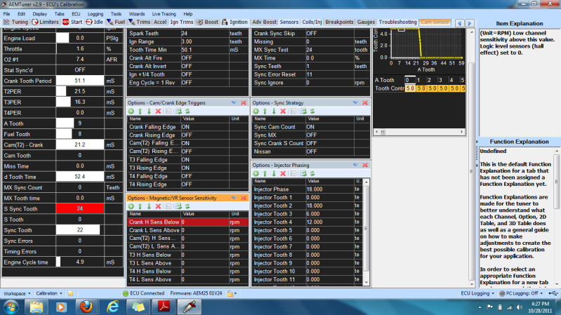Expand Sync Strategy panel menu arrow
This screenshot has width=561, height=315.
coord(355,102)
